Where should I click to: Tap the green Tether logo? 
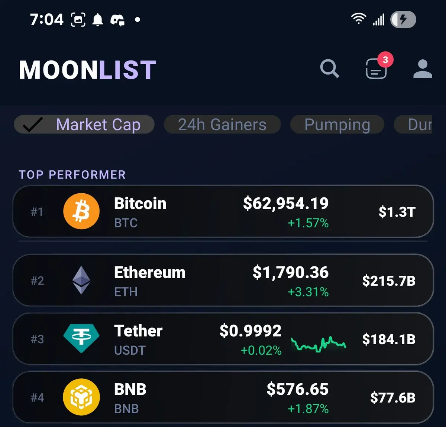81,338
